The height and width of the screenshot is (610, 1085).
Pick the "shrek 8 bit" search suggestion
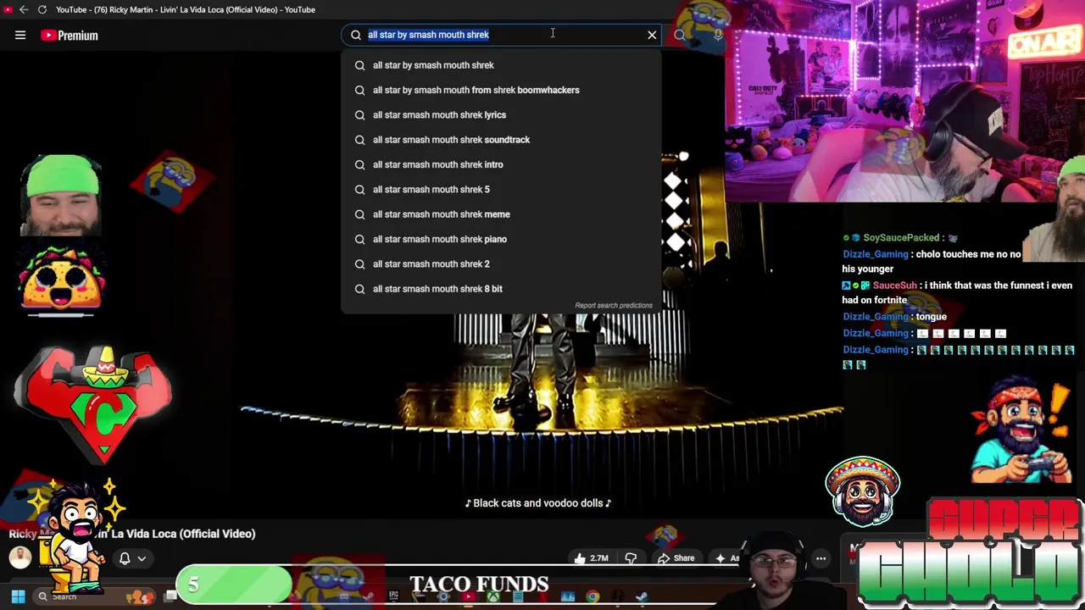(x=500, y=289)
